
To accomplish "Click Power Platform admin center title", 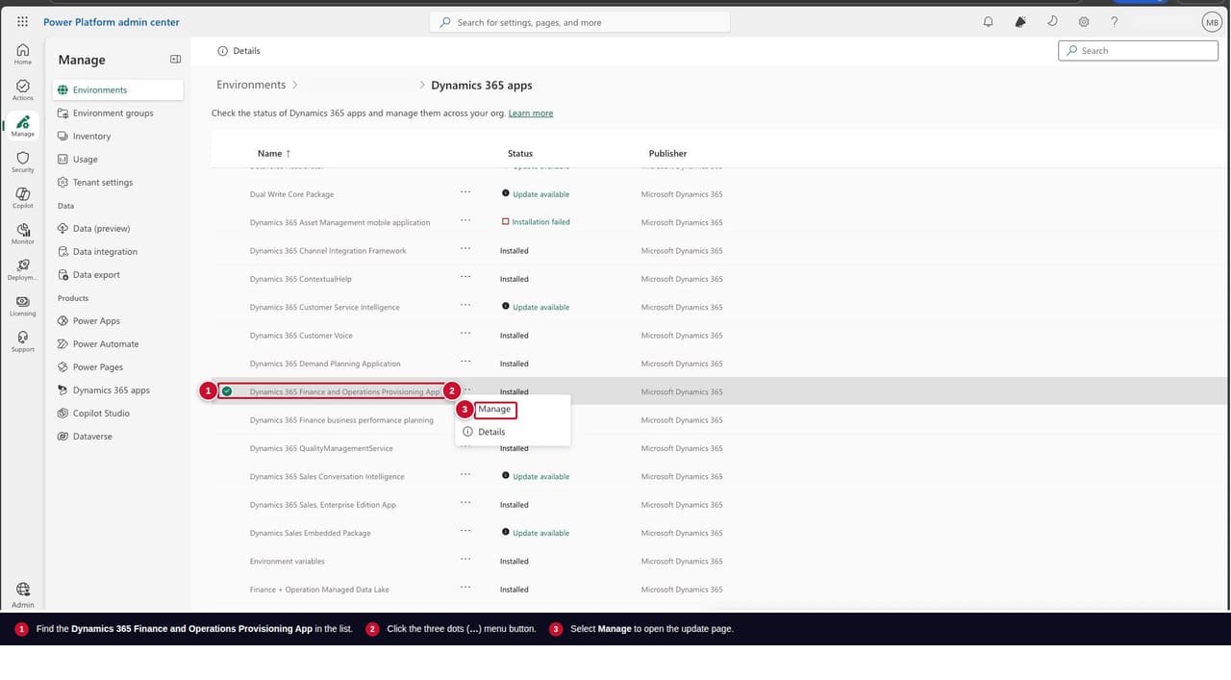I will click(112, 22).
